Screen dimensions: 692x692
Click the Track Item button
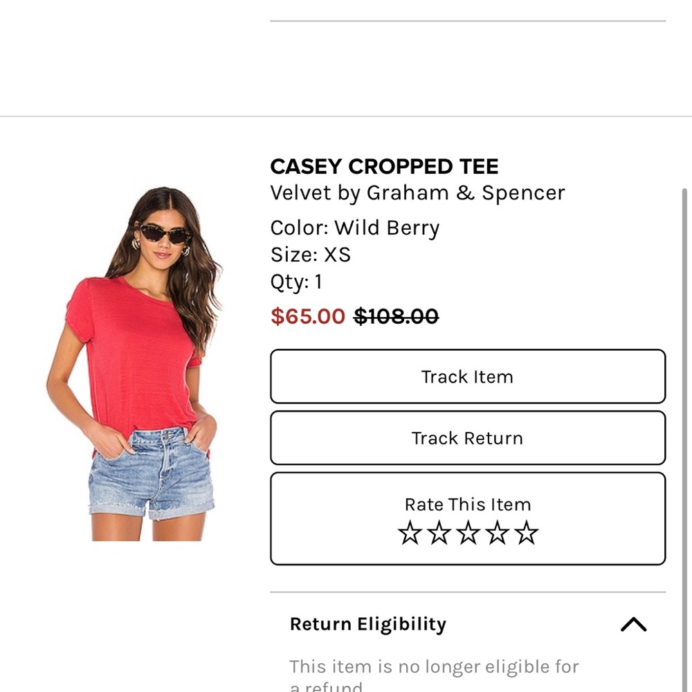pyautogui.click(x=468, y=376)
